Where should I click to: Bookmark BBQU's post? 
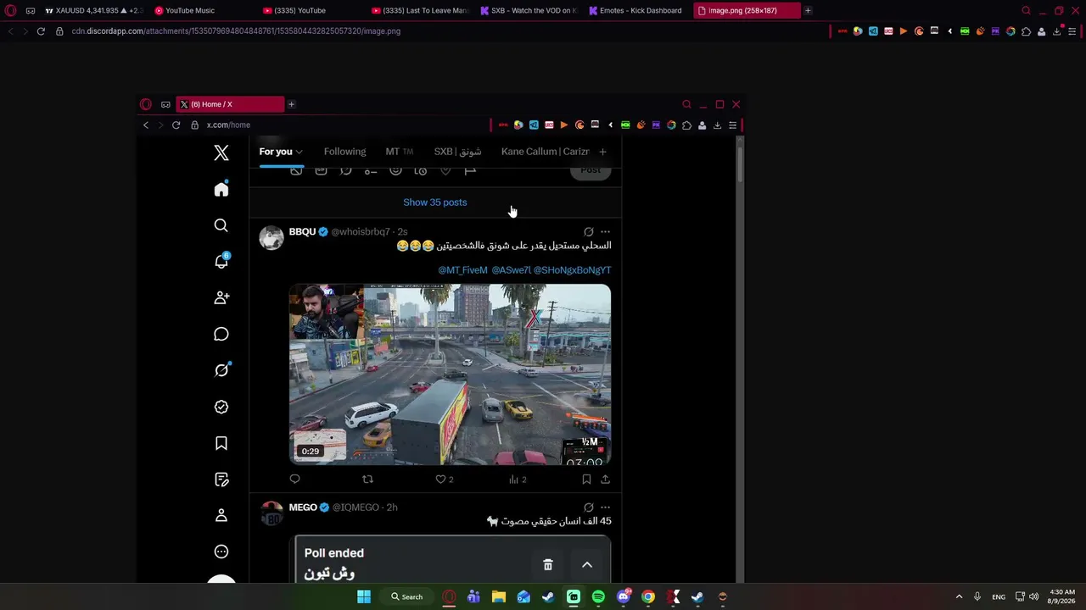pos(586,480)
